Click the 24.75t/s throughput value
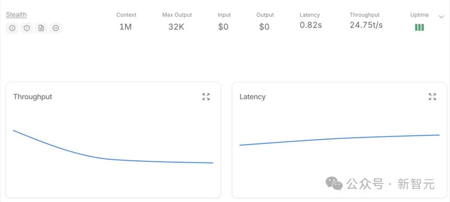The height and width of the screenshot is (202, 450). point(366,25)
